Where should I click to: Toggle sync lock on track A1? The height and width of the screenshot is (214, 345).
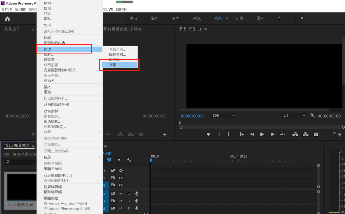(x=113, y=194)
